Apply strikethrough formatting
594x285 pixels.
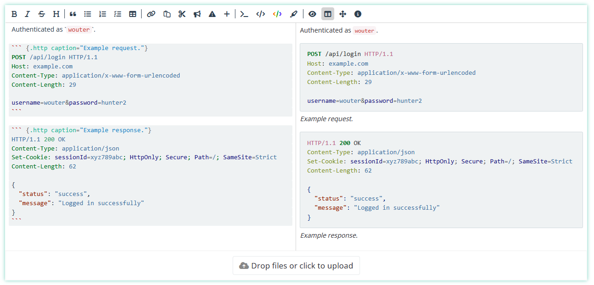click(42, 14)
